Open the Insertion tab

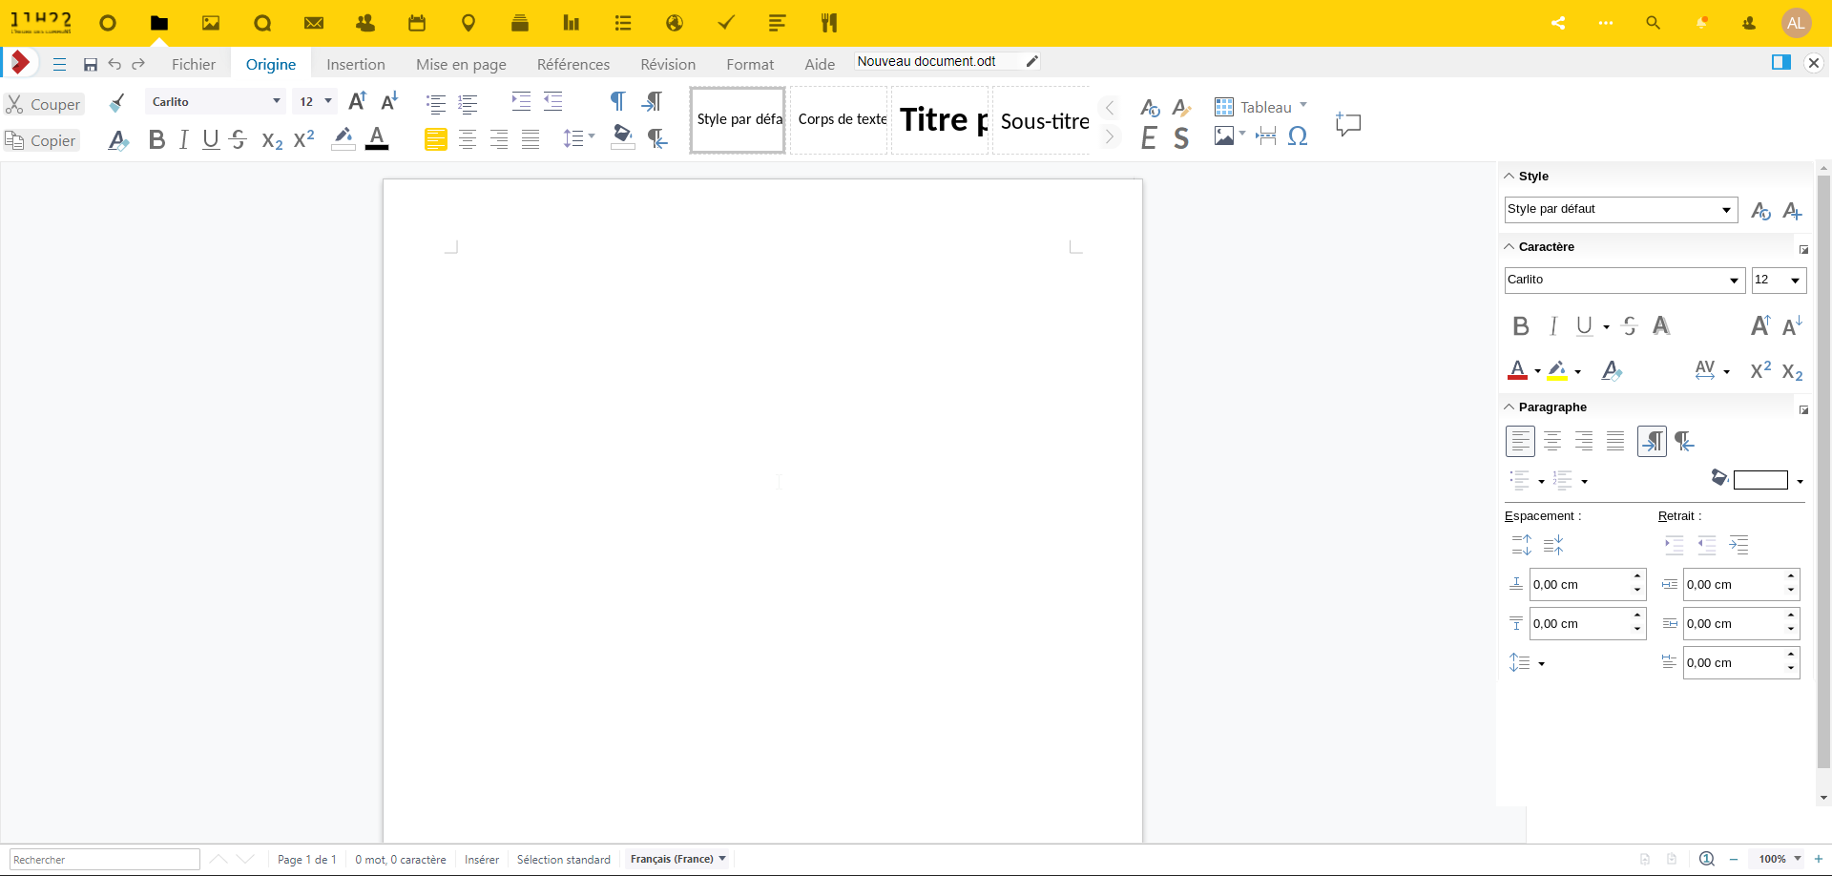355,65
